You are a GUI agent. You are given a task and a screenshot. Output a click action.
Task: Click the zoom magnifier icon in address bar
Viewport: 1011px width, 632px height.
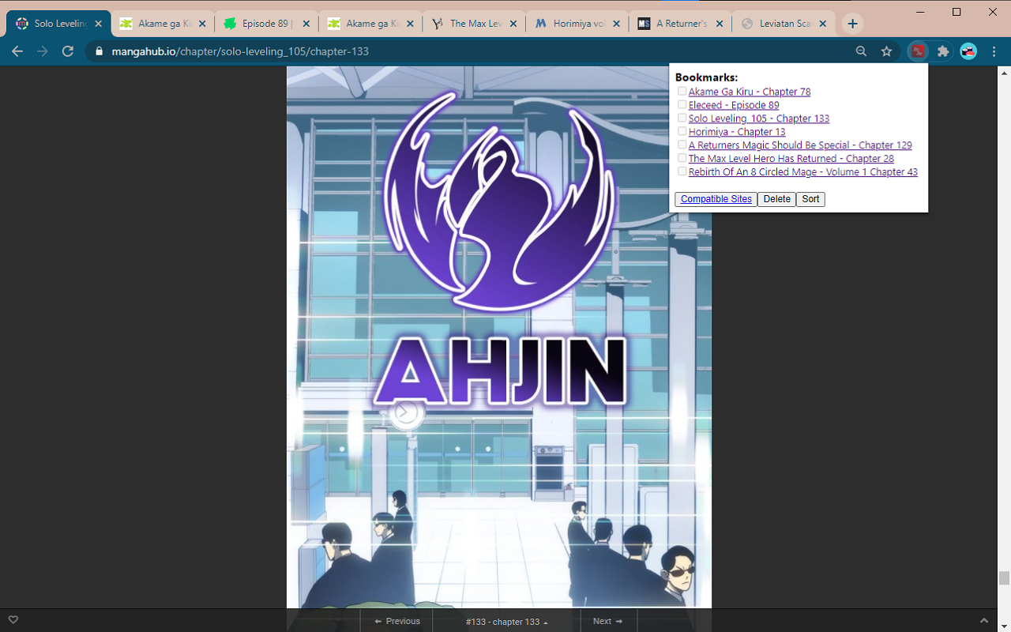click(x=861, y=51)
